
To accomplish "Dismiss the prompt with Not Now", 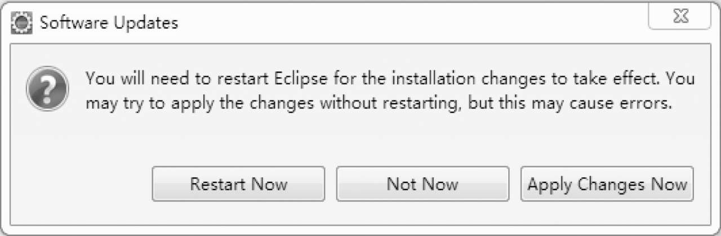I will (x=422, y=184).
